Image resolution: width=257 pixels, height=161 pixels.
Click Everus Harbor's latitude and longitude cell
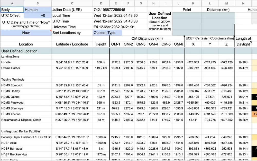click(72, 68)
